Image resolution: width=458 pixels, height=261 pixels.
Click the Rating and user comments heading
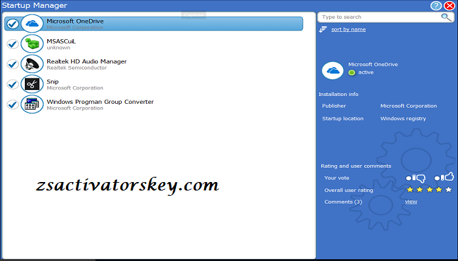point(356,166)
